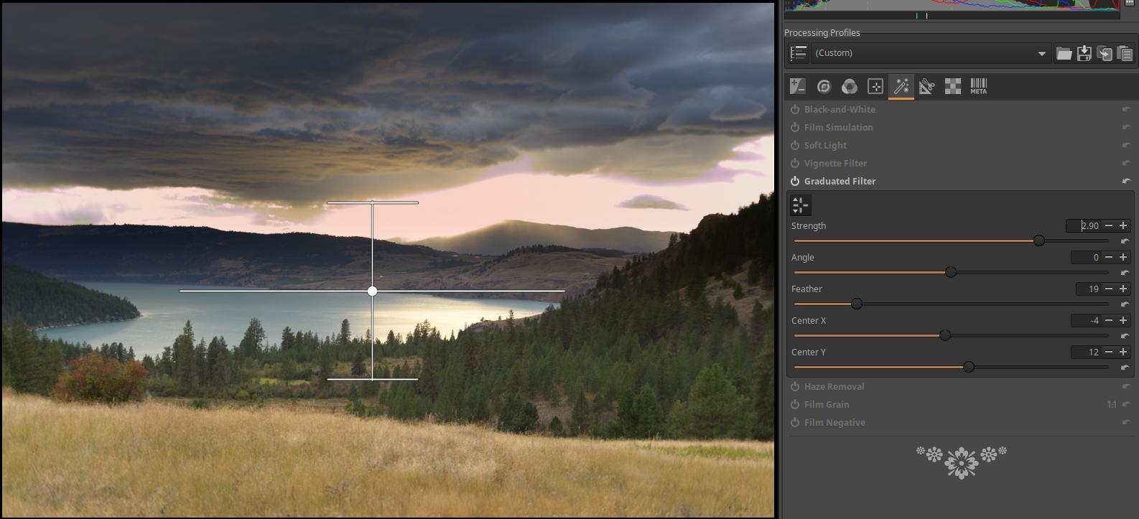The height and width of the screenshot is (519, 1139).
Task: Click the profile fill mode icon
Action: coord(798,53)
